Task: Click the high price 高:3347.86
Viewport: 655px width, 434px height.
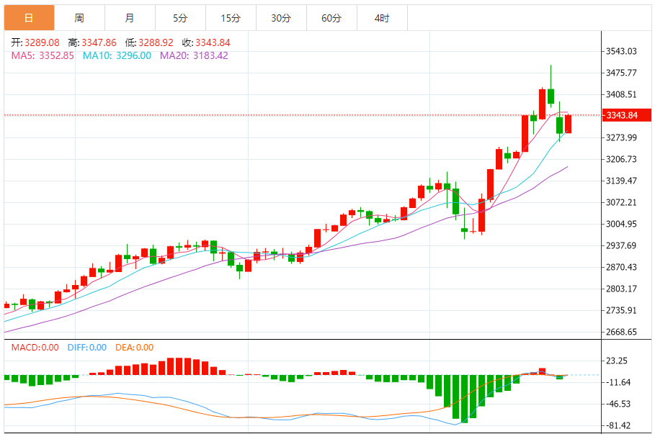Action: [92, 42]
